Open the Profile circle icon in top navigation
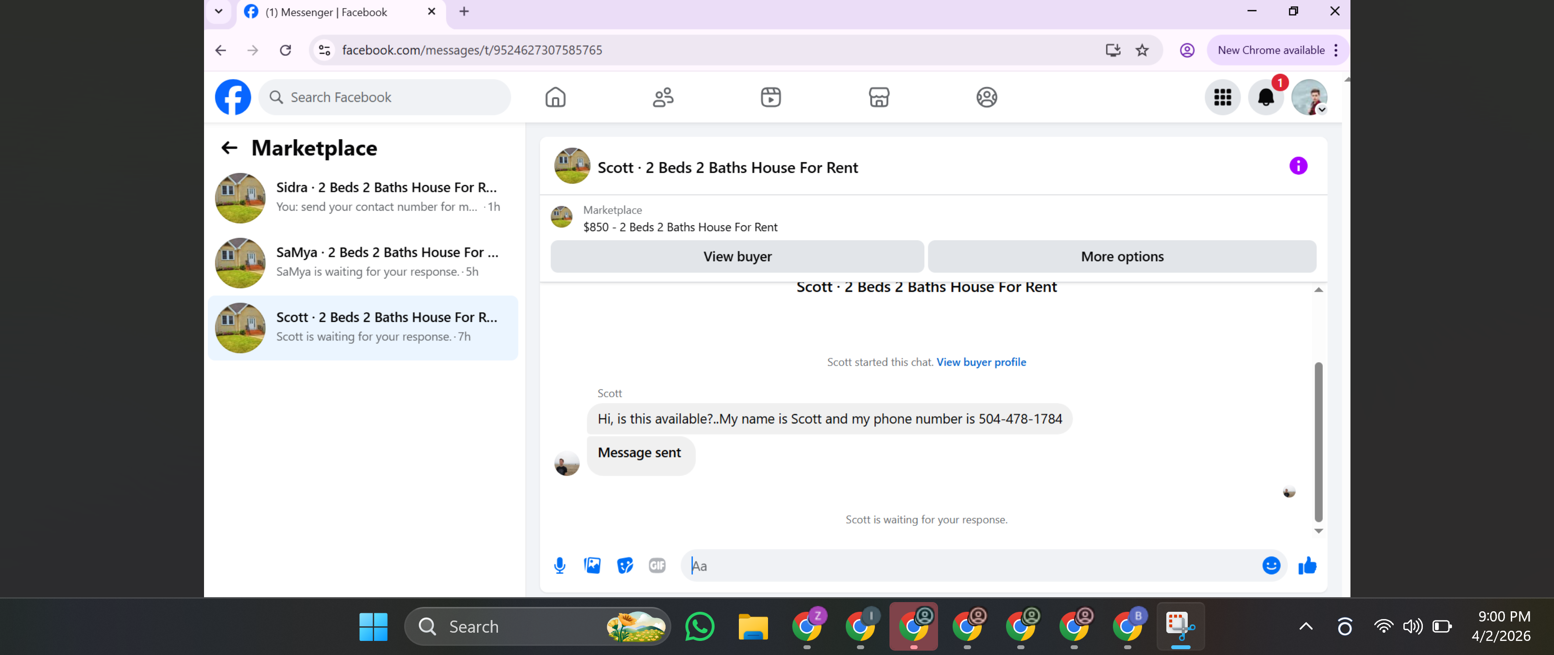This screenshot has height=655, width=1554. (986, 97)
